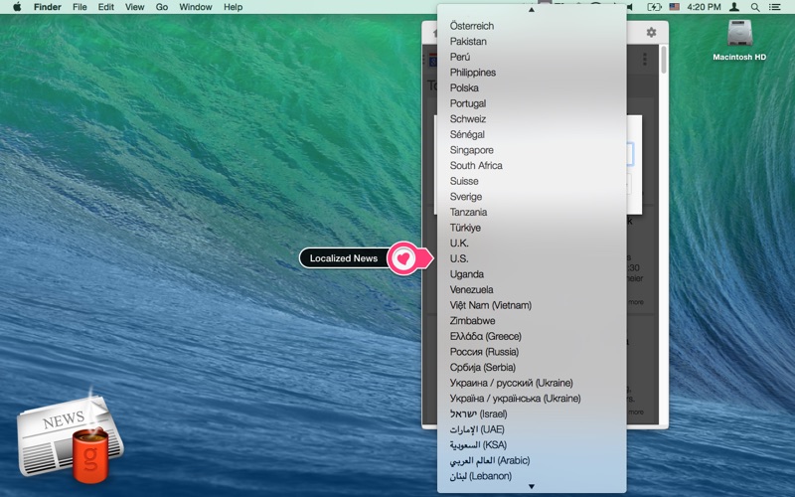Image resolution: width=795 pixels, height=497 pixels.
Task: Choose U.S. from the country list
Action: point(459,258)
